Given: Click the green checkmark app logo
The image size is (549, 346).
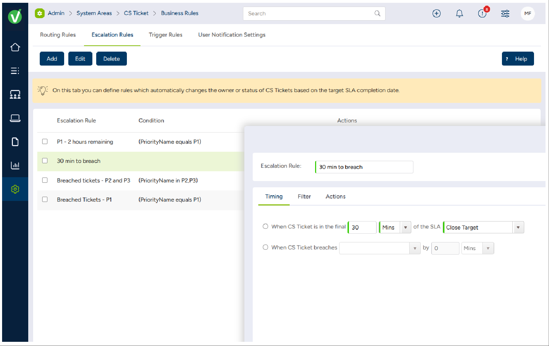Looking at the screenshot, I should tap(15, 16).
